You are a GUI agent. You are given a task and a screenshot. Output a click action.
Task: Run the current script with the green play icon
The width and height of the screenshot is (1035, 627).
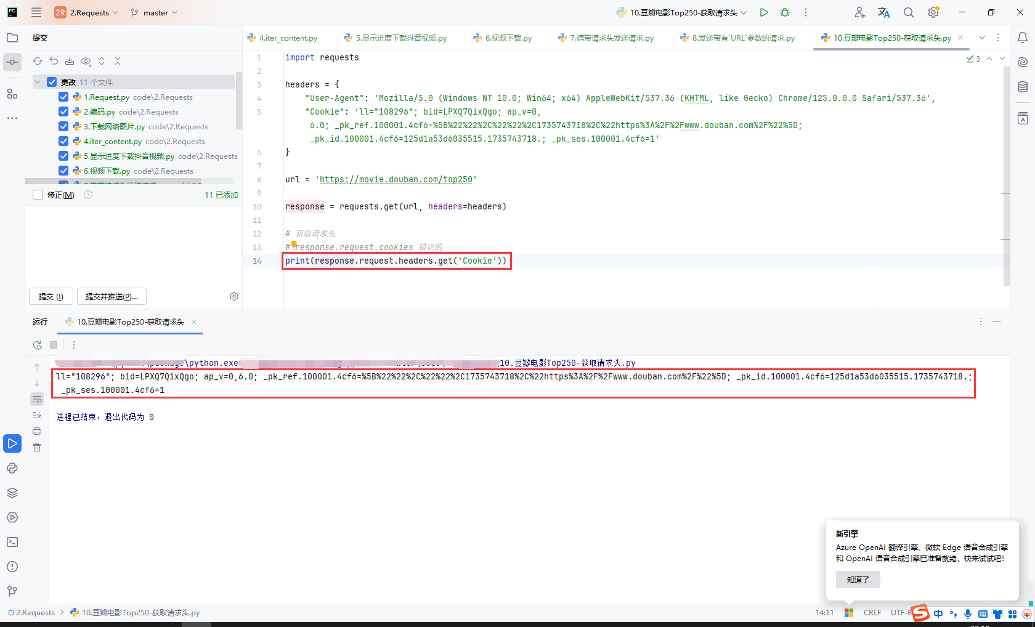(x=764, y=12)
